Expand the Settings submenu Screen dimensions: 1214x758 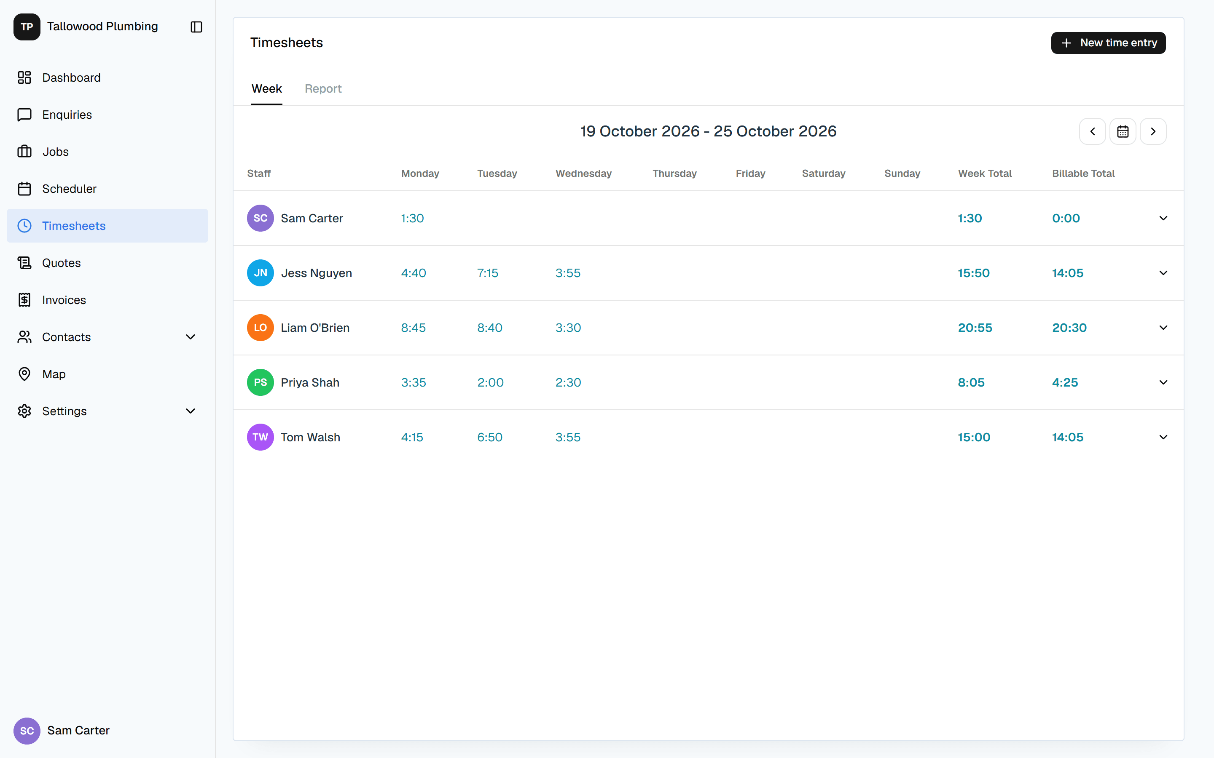pos(191,411)
